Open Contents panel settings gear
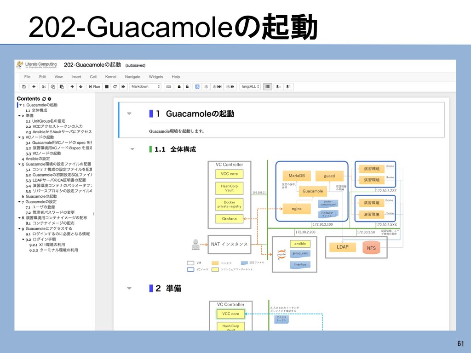 tap(50, 99)
